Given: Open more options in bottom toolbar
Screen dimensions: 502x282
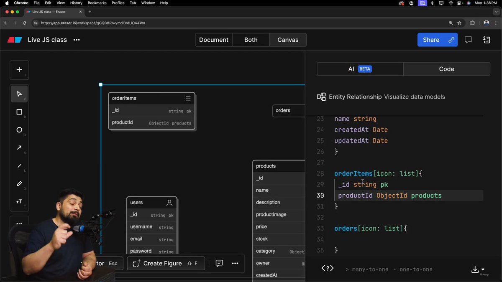Looking at the screenshot, I should (x=235, y=263).
